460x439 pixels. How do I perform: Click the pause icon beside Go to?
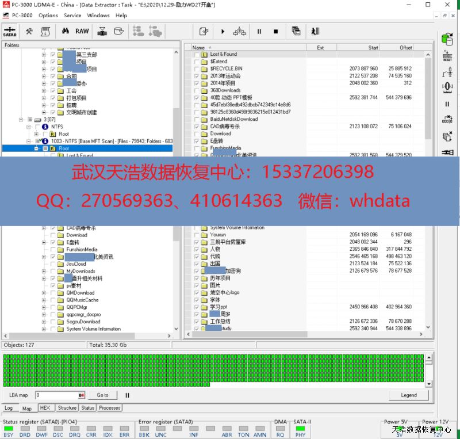click(128, 395)
